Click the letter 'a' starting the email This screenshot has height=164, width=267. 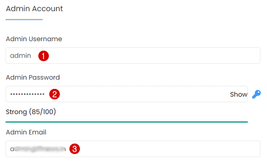pos(12,149)
